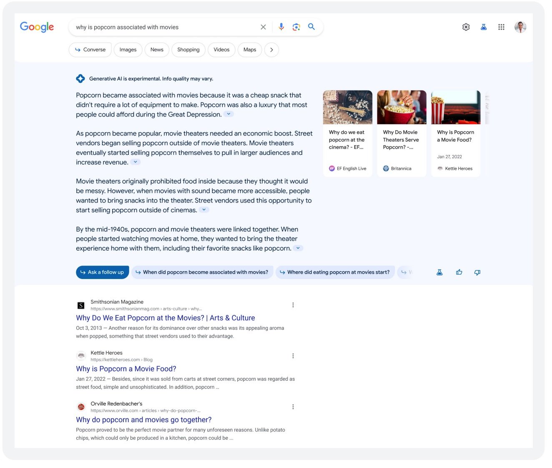Open Google Lens image search
552x468 pixels.
[x=296, y=27]
